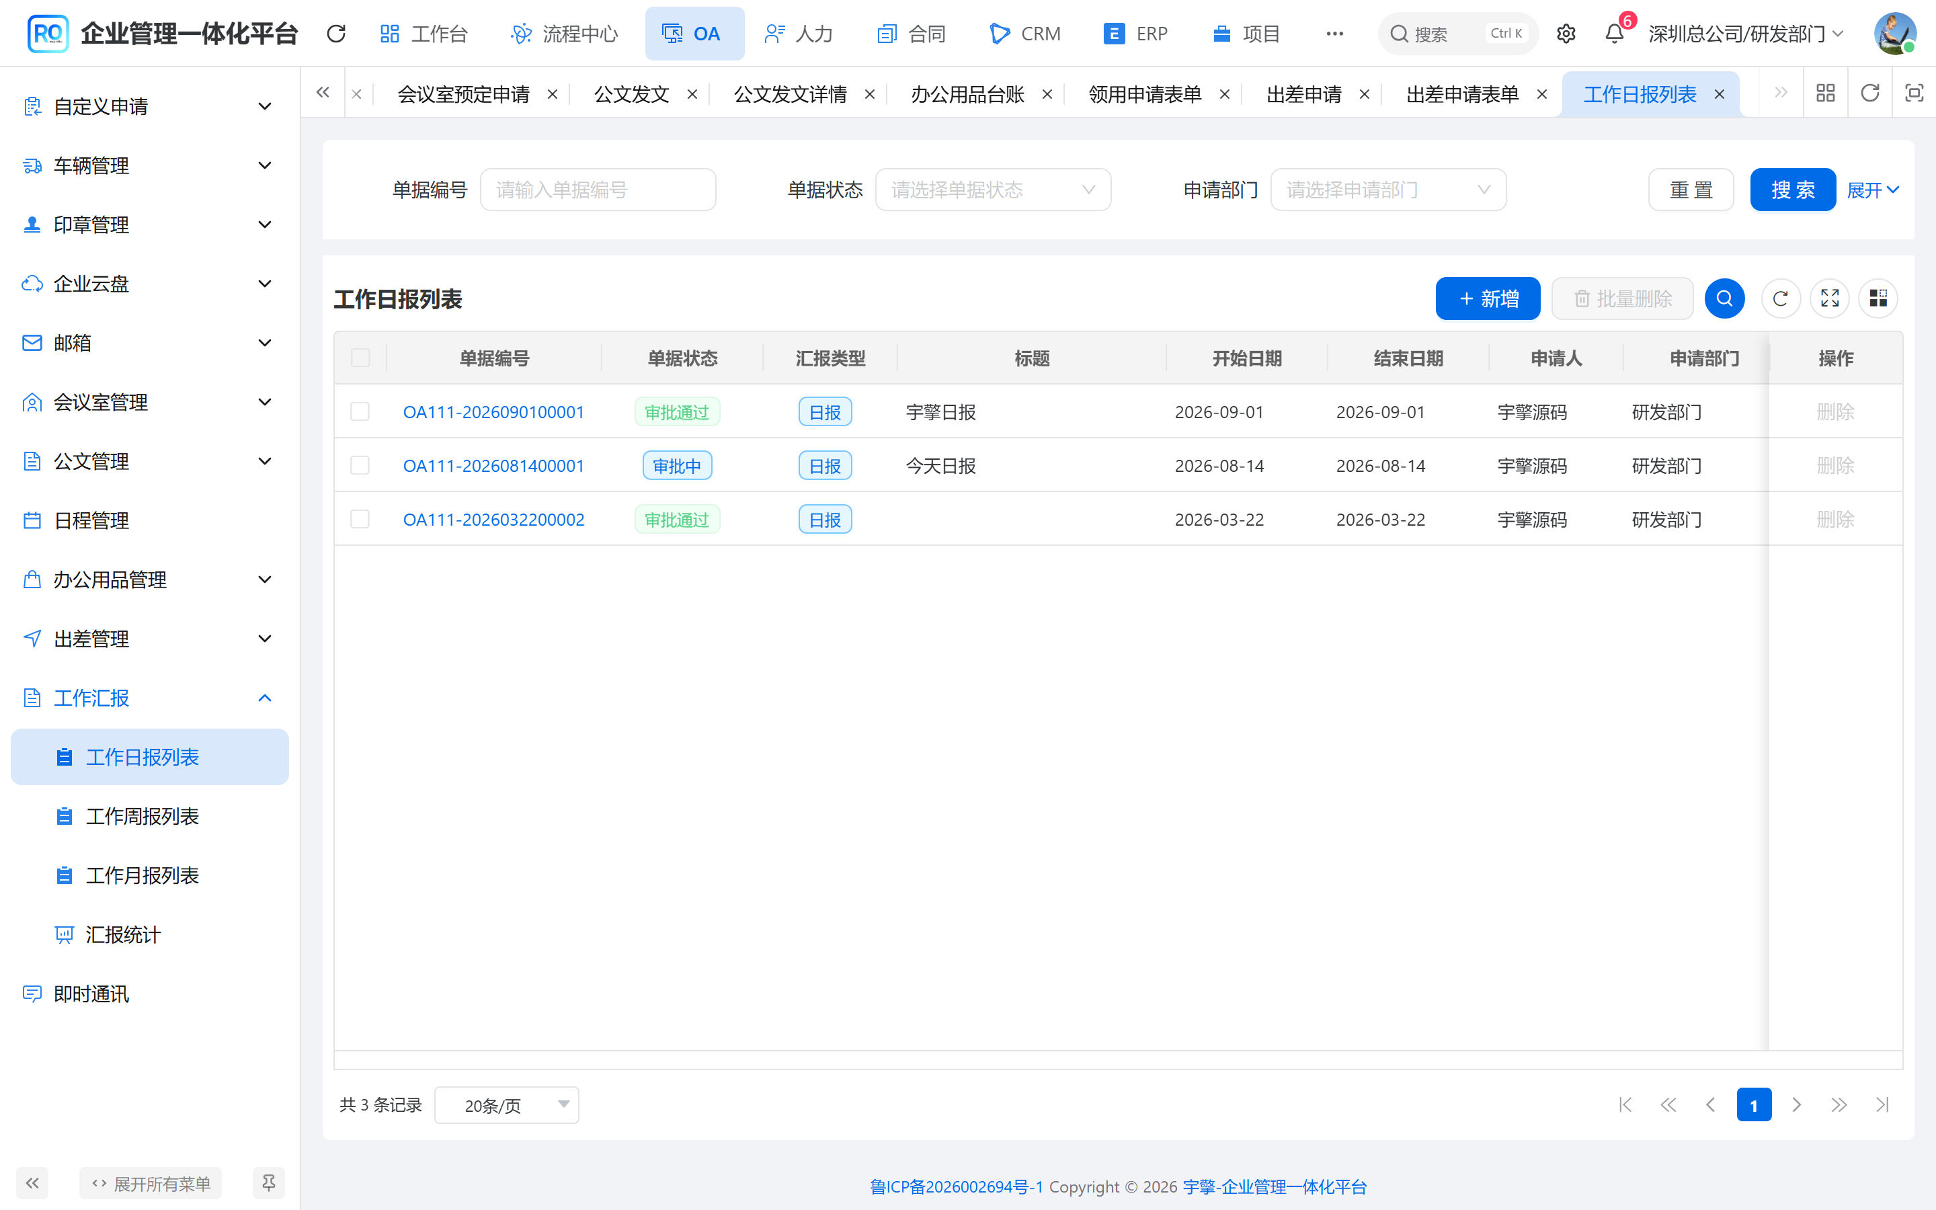This screenshot has height=1210, width=1936.
Task: Click the round blue search toggle icon
Action: click(1724, 298)
